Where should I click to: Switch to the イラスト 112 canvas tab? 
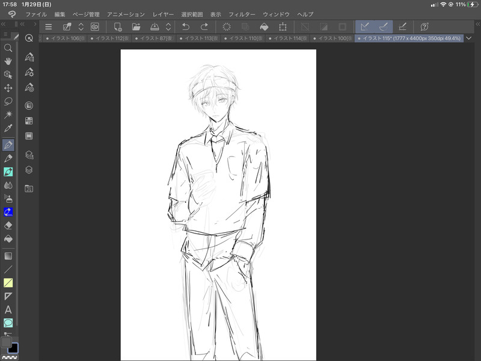(111, 38)
